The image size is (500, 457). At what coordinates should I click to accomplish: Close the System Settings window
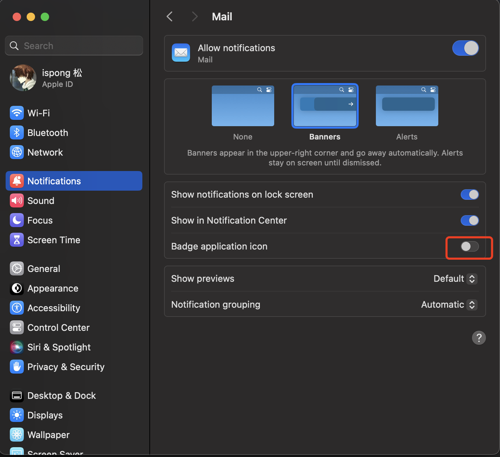pos(17,17)
